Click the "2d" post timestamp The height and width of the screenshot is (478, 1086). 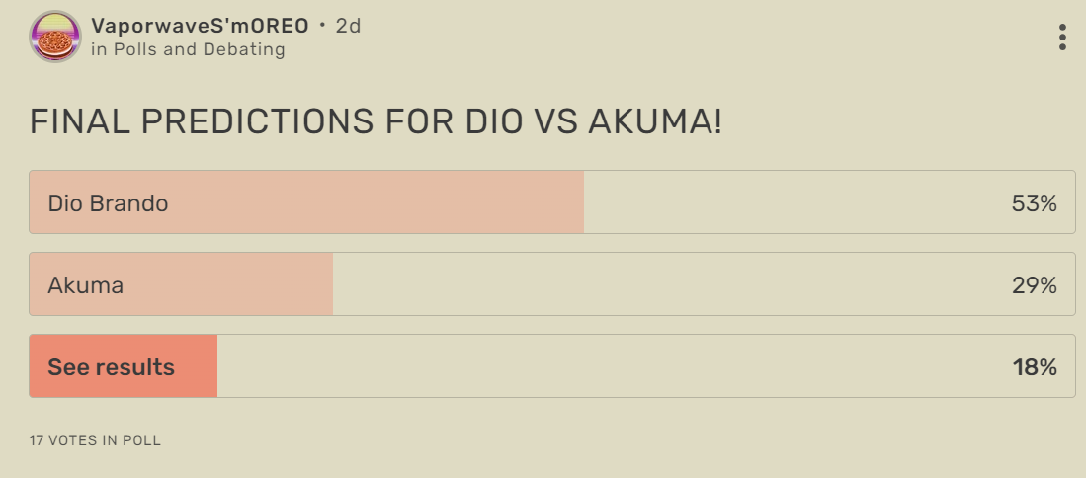pos(348,26)
